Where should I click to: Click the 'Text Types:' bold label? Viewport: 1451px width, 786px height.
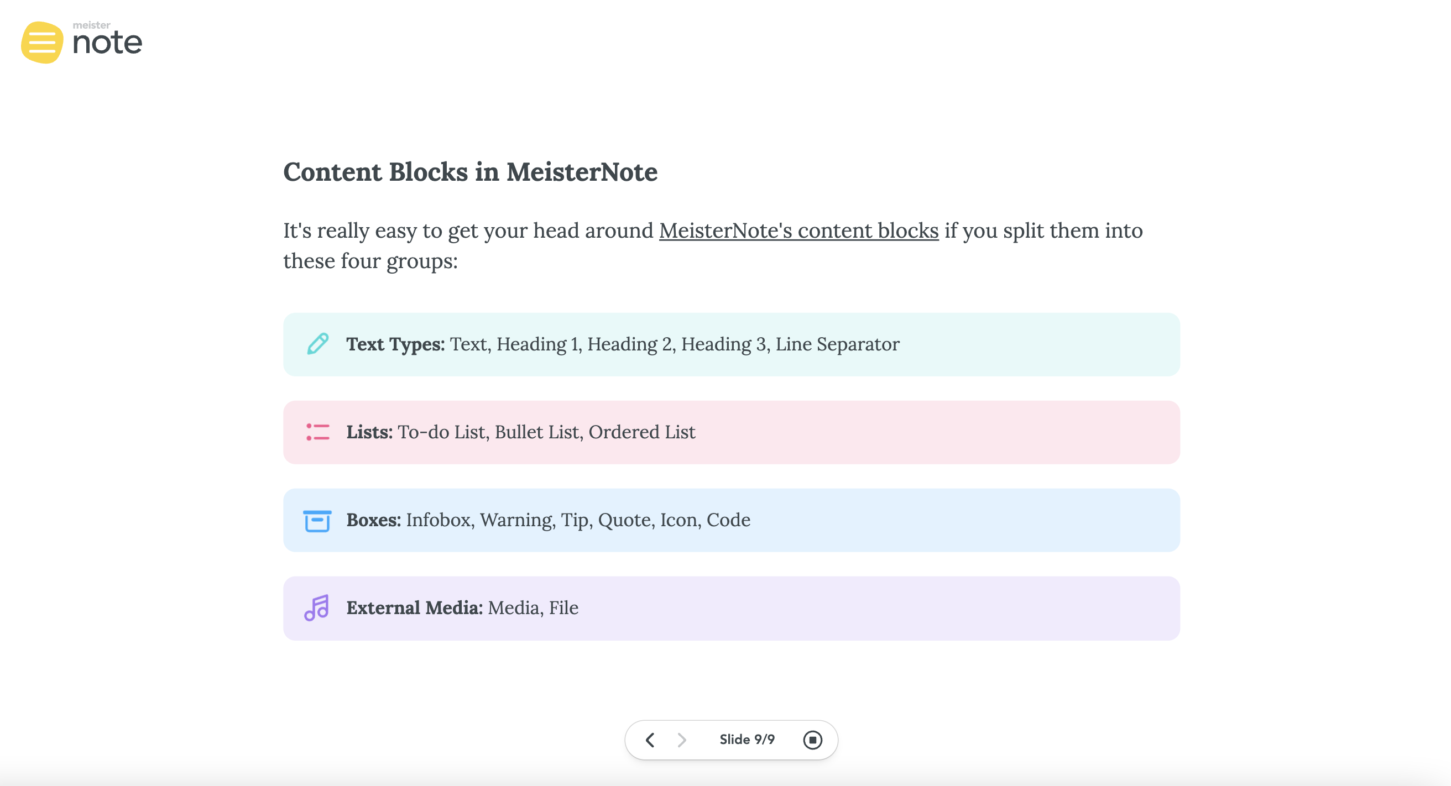click(395, 344)
